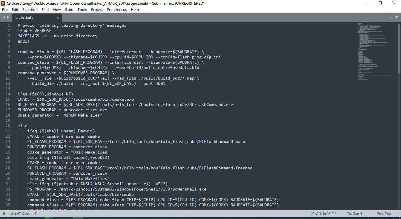Open the tab list dropdown arrow
Screen dimensions: 401x219
pos(396,17)
